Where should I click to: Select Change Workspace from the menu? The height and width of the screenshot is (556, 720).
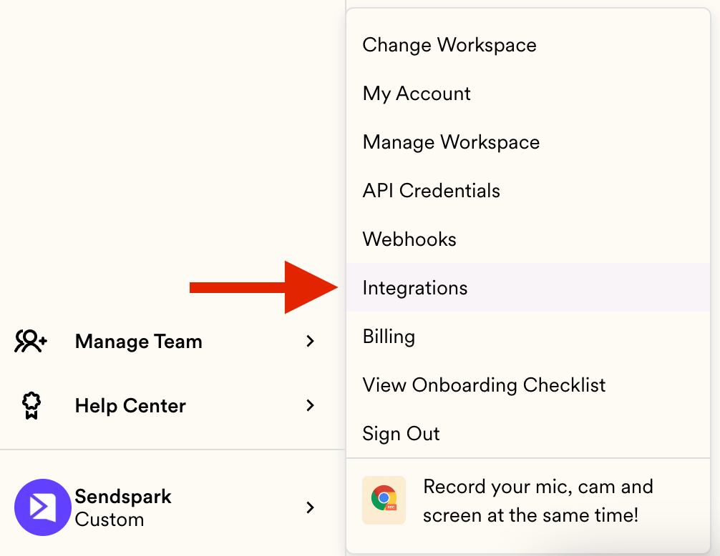tap(528, 45)
